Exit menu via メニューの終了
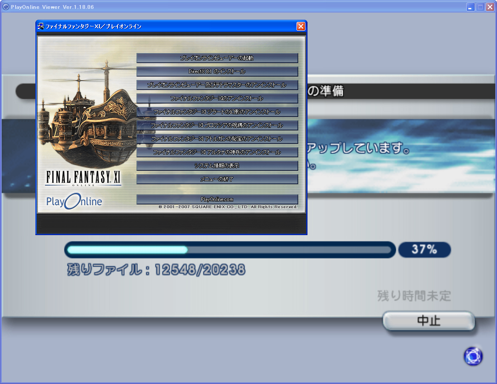This screenshot has width=497, height=384. (217, 179)
